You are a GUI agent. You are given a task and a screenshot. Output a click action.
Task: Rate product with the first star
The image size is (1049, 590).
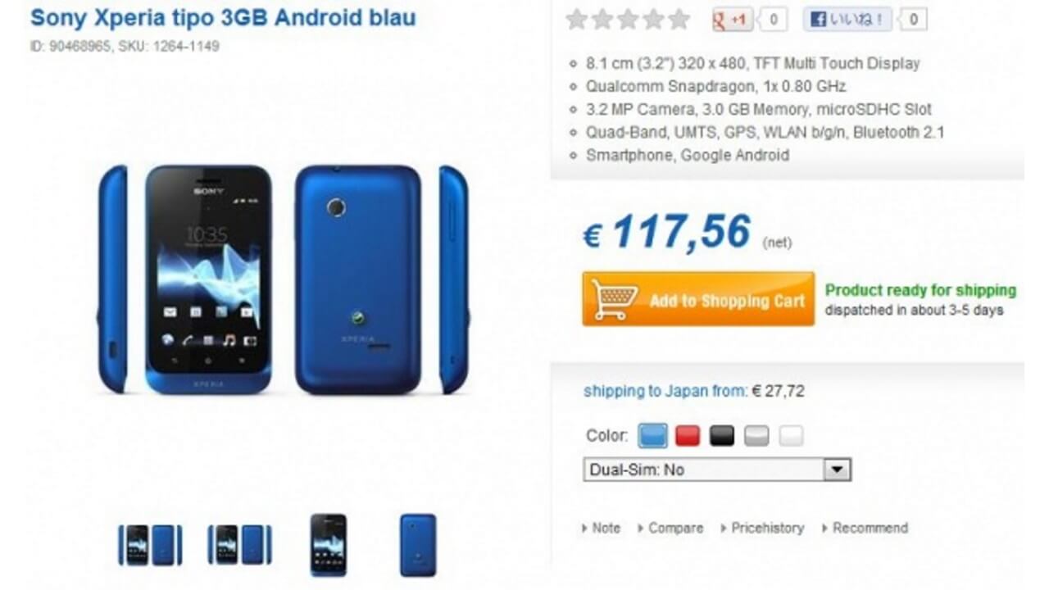[577, 19]
